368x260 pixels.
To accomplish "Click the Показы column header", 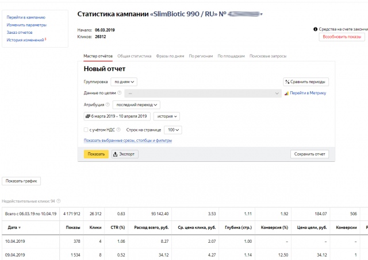I will click(x=73, y=227).
